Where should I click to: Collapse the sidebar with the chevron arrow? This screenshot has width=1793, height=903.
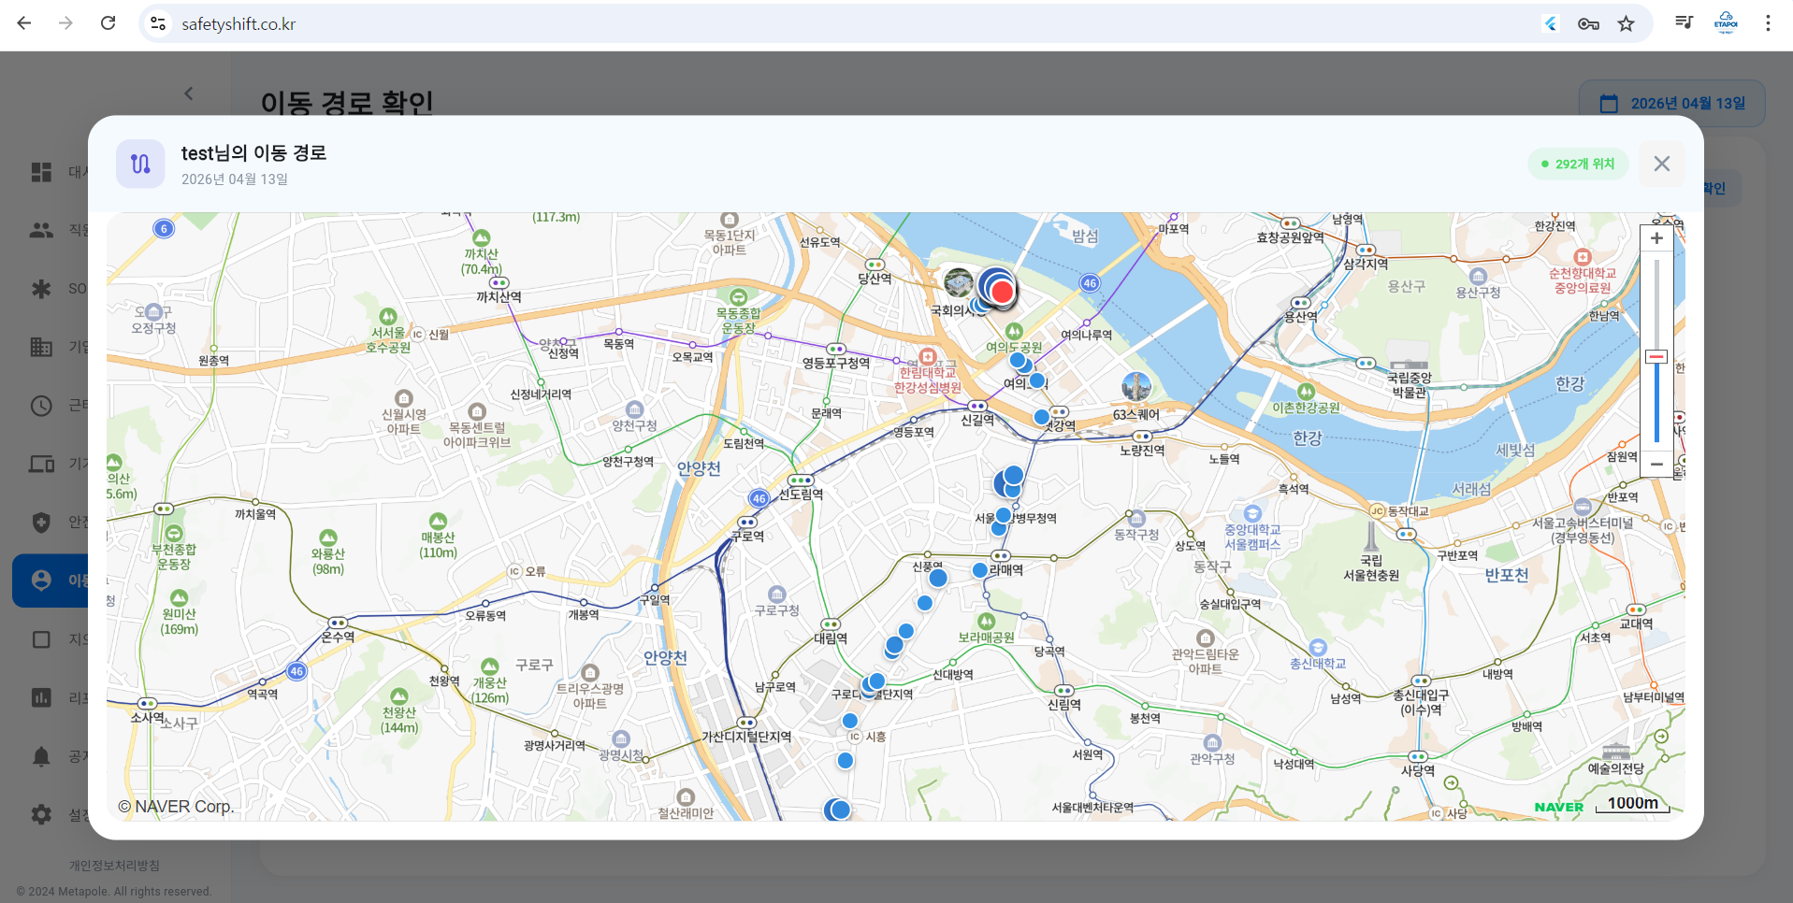tap(189, 93)
